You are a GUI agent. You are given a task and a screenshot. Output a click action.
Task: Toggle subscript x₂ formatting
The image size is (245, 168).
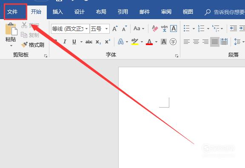coord(98,42)
